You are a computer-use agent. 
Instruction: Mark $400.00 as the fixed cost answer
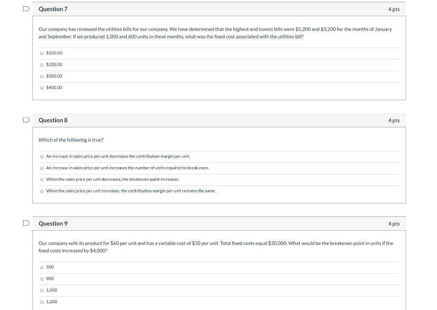click(42, 88)
